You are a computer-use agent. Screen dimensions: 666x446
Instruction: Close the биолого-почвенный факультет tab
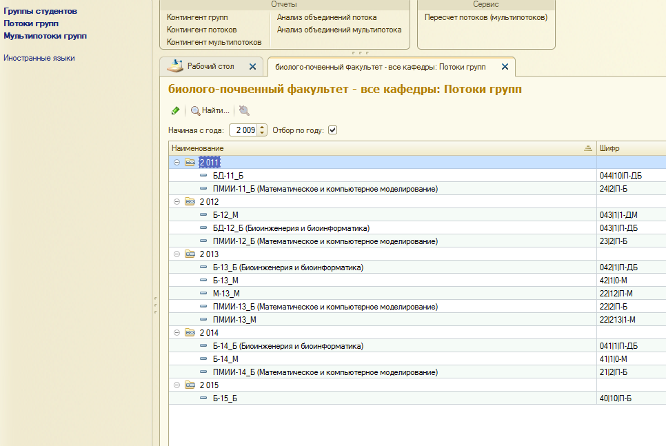[505, 67]
